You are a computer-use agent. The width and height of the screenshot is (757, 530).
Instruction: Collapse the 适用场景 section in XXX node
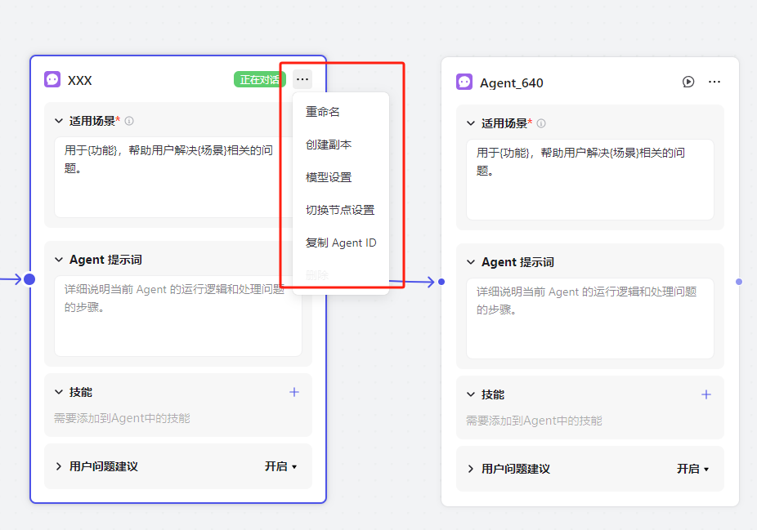tap(59, 121)
